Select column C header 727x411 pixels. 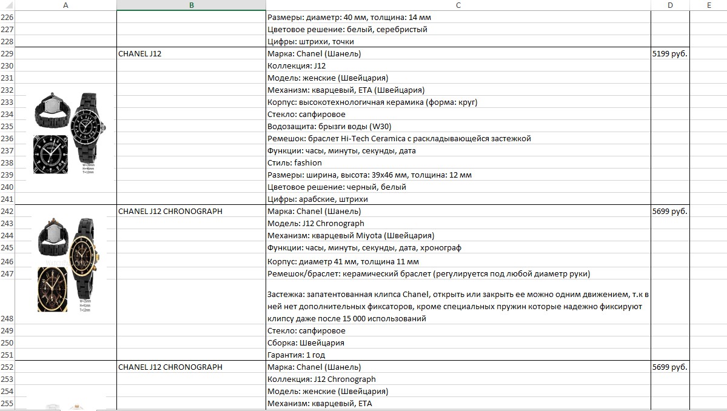tap(458, 5)
